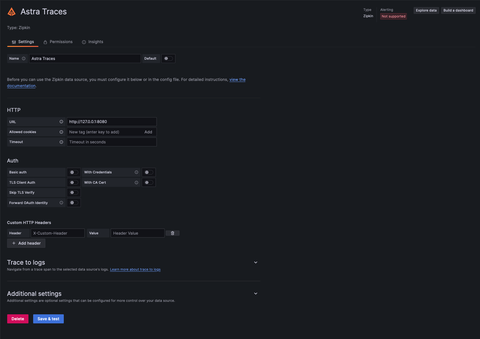Turn on TLS Client Auth
The image size is (480, 339).
tap(74, 182)
